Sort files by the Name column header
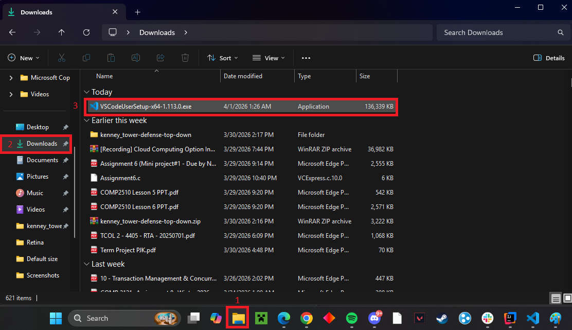The width and height of the screenshot is (572, 330). point(104,76)
